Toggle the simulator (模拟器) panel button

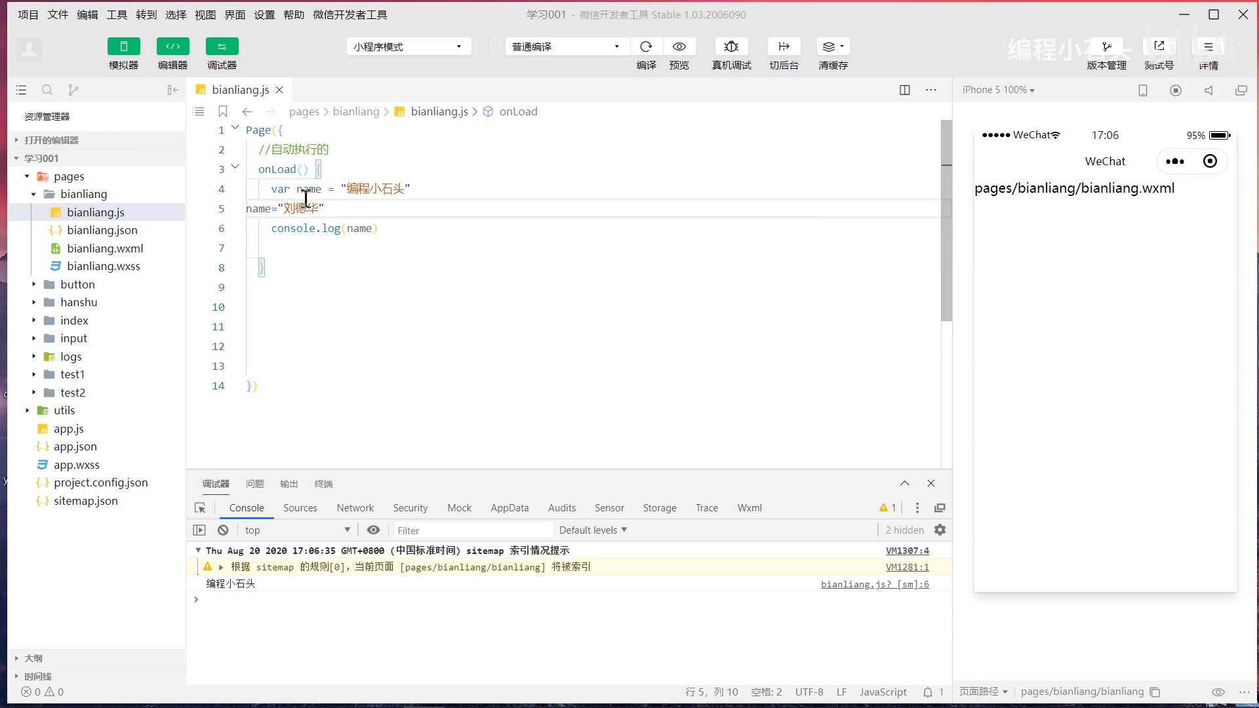123,47
